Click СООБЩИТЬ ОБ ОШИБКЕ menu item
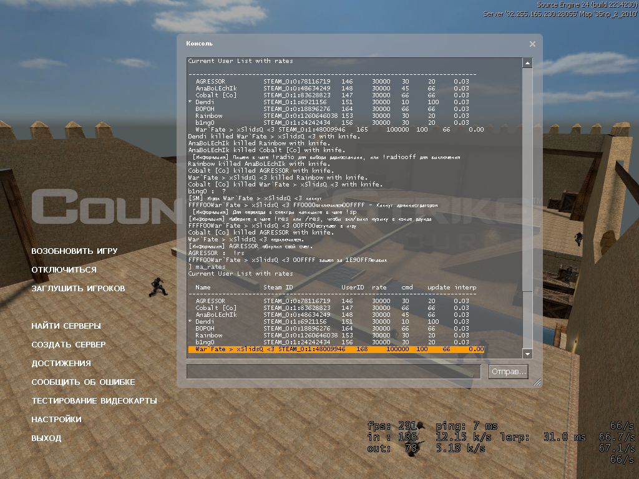639x479 pixels. pos(83,382)
